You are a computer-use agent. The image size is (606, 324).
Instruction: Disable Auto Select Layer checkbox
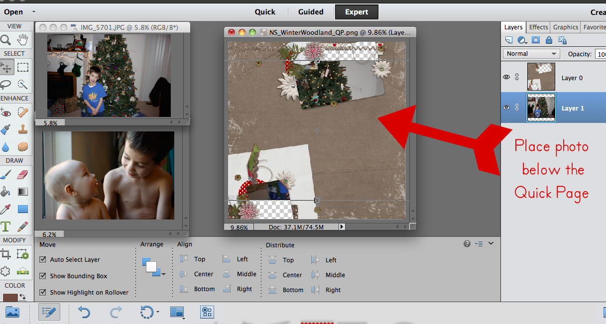coord(43,259)
